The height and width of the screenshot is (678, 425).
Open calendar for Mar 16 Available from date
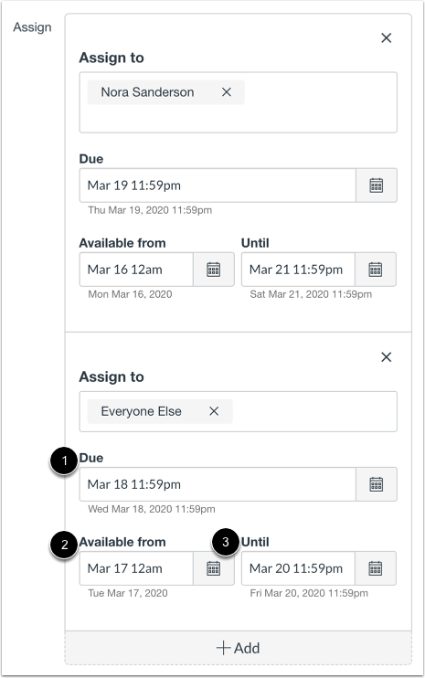point(214,270)
